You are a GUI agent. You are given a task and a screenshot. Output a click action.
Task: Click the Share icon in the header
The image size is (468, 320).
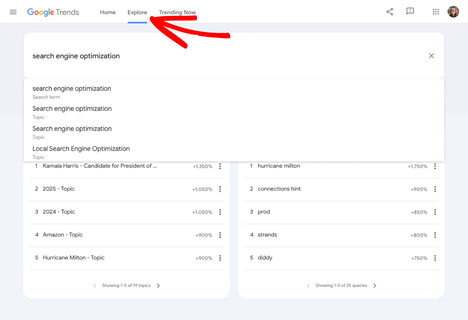(390, 12)
